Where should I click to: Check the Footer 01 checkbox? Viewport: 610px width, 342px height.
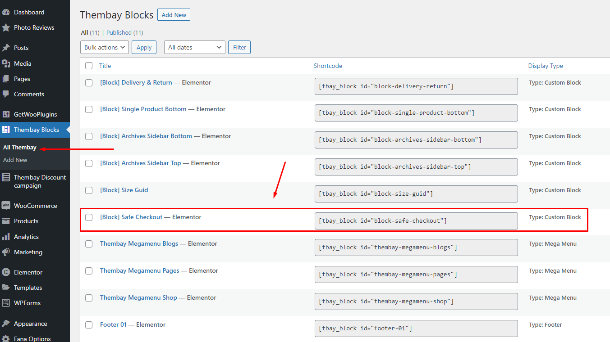point(89,325)
